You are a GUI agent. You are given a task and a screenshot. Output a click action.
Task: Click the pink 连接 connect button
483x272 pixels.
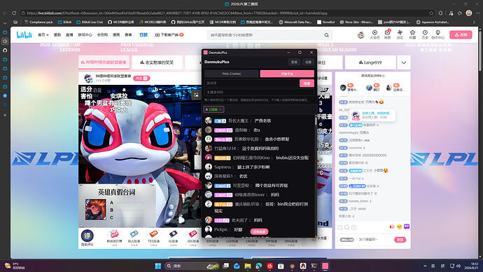(x=307, y=83)
